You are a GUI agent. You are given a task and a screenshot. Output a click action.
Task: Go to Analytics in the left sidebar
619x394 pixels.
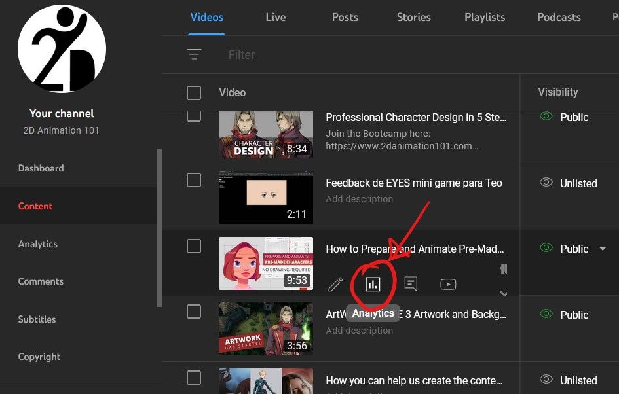pos(38,244)
